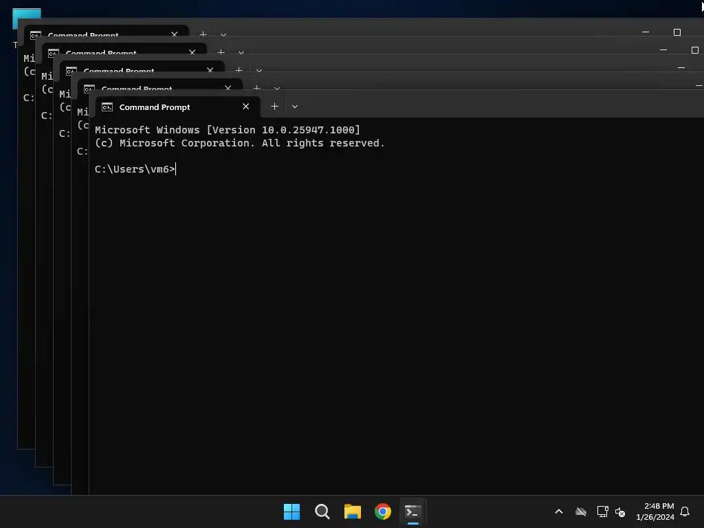Click the muted volume tray icon
Image resolution: width=704 pixels, height=528 pixels.
click(620, 511)
